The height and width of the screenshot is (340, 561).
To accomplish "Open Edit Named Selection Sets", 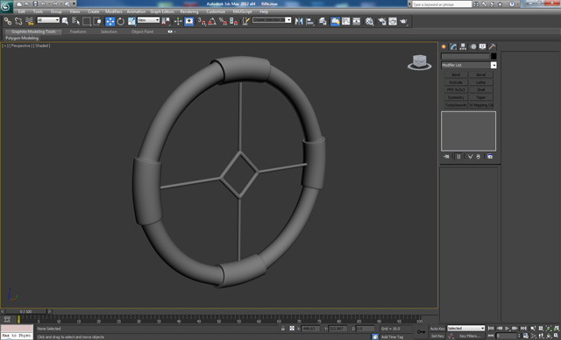I will pyautogui.click(x=245, y=21).
